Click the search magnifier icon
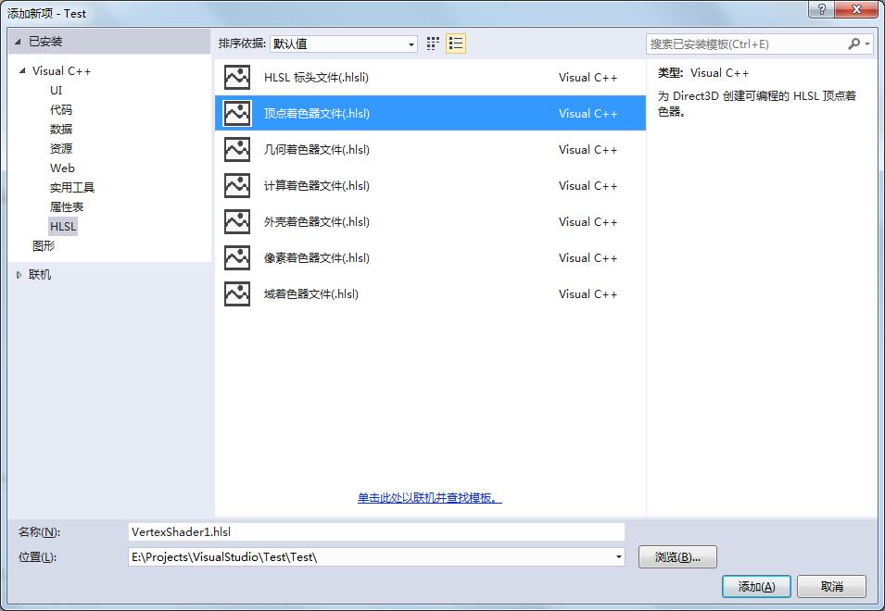 pos(854,44)
